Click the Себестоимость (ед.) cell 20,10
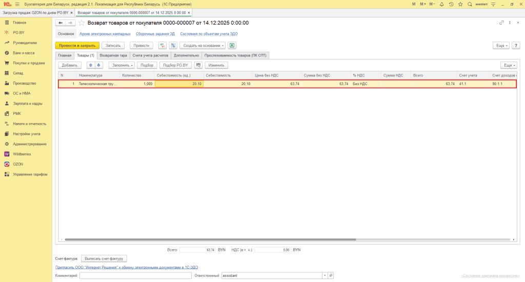 179,84
